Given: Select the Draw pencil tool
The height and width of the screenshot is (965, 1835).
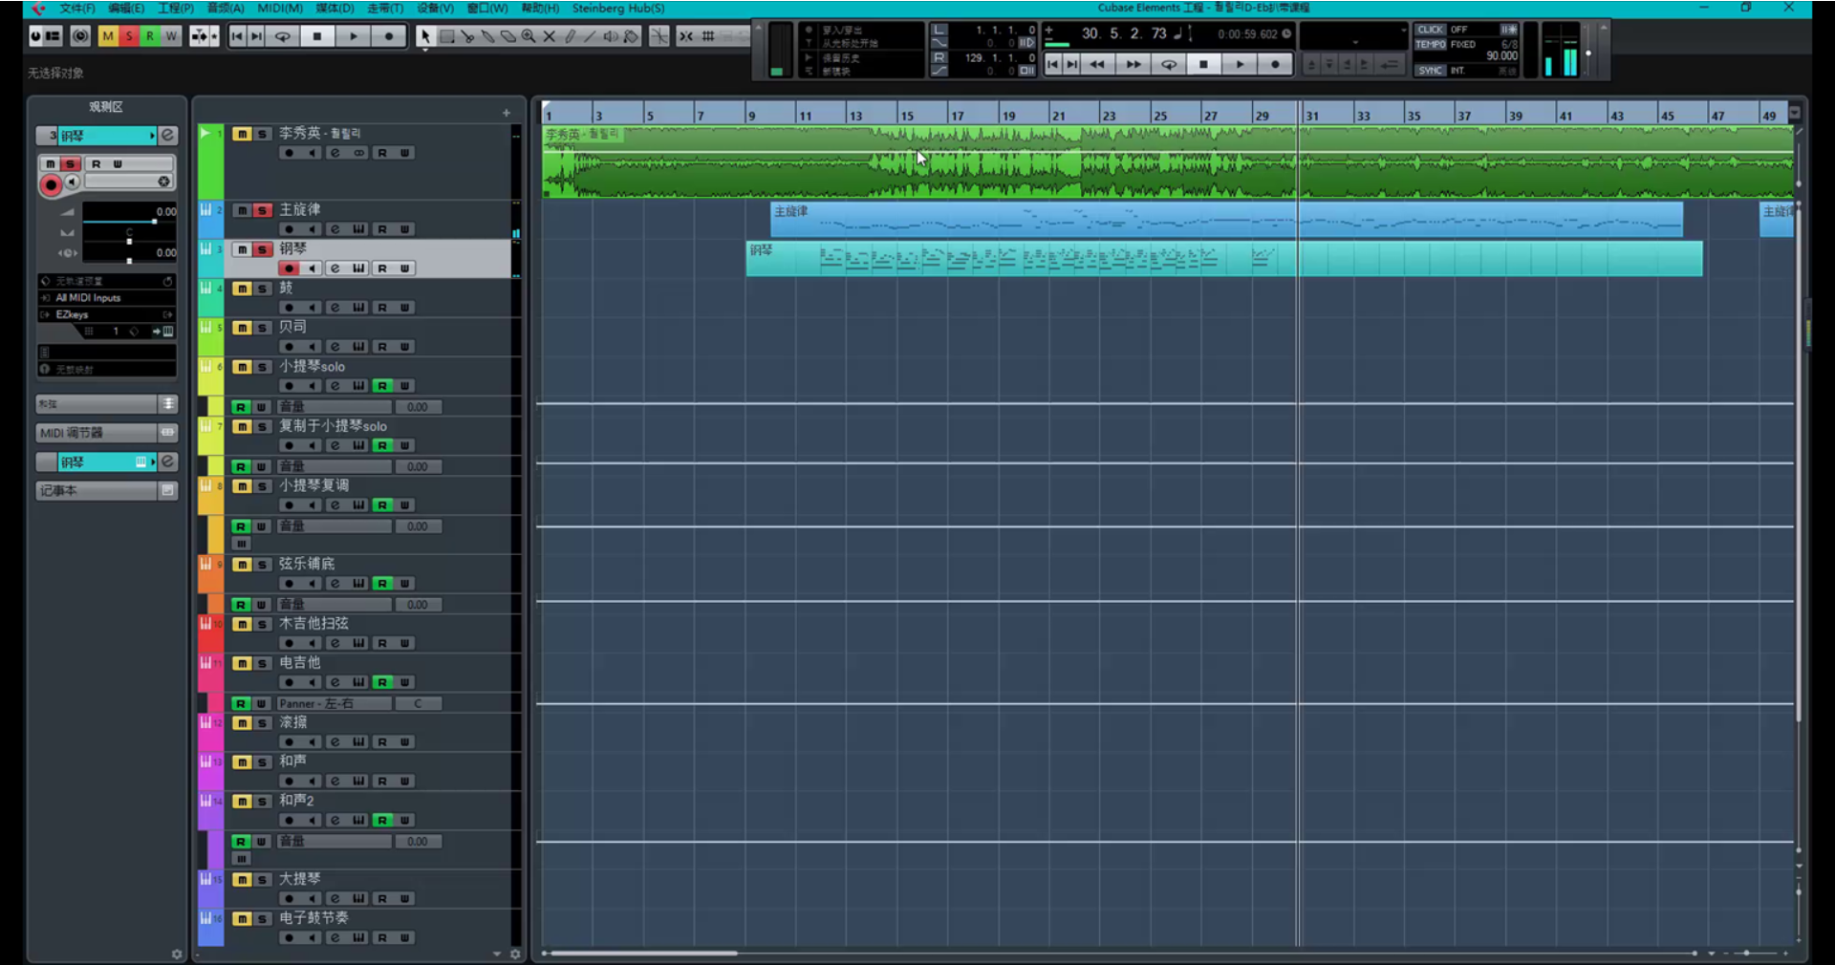Looking at the screenshot, I should [571, 36].
